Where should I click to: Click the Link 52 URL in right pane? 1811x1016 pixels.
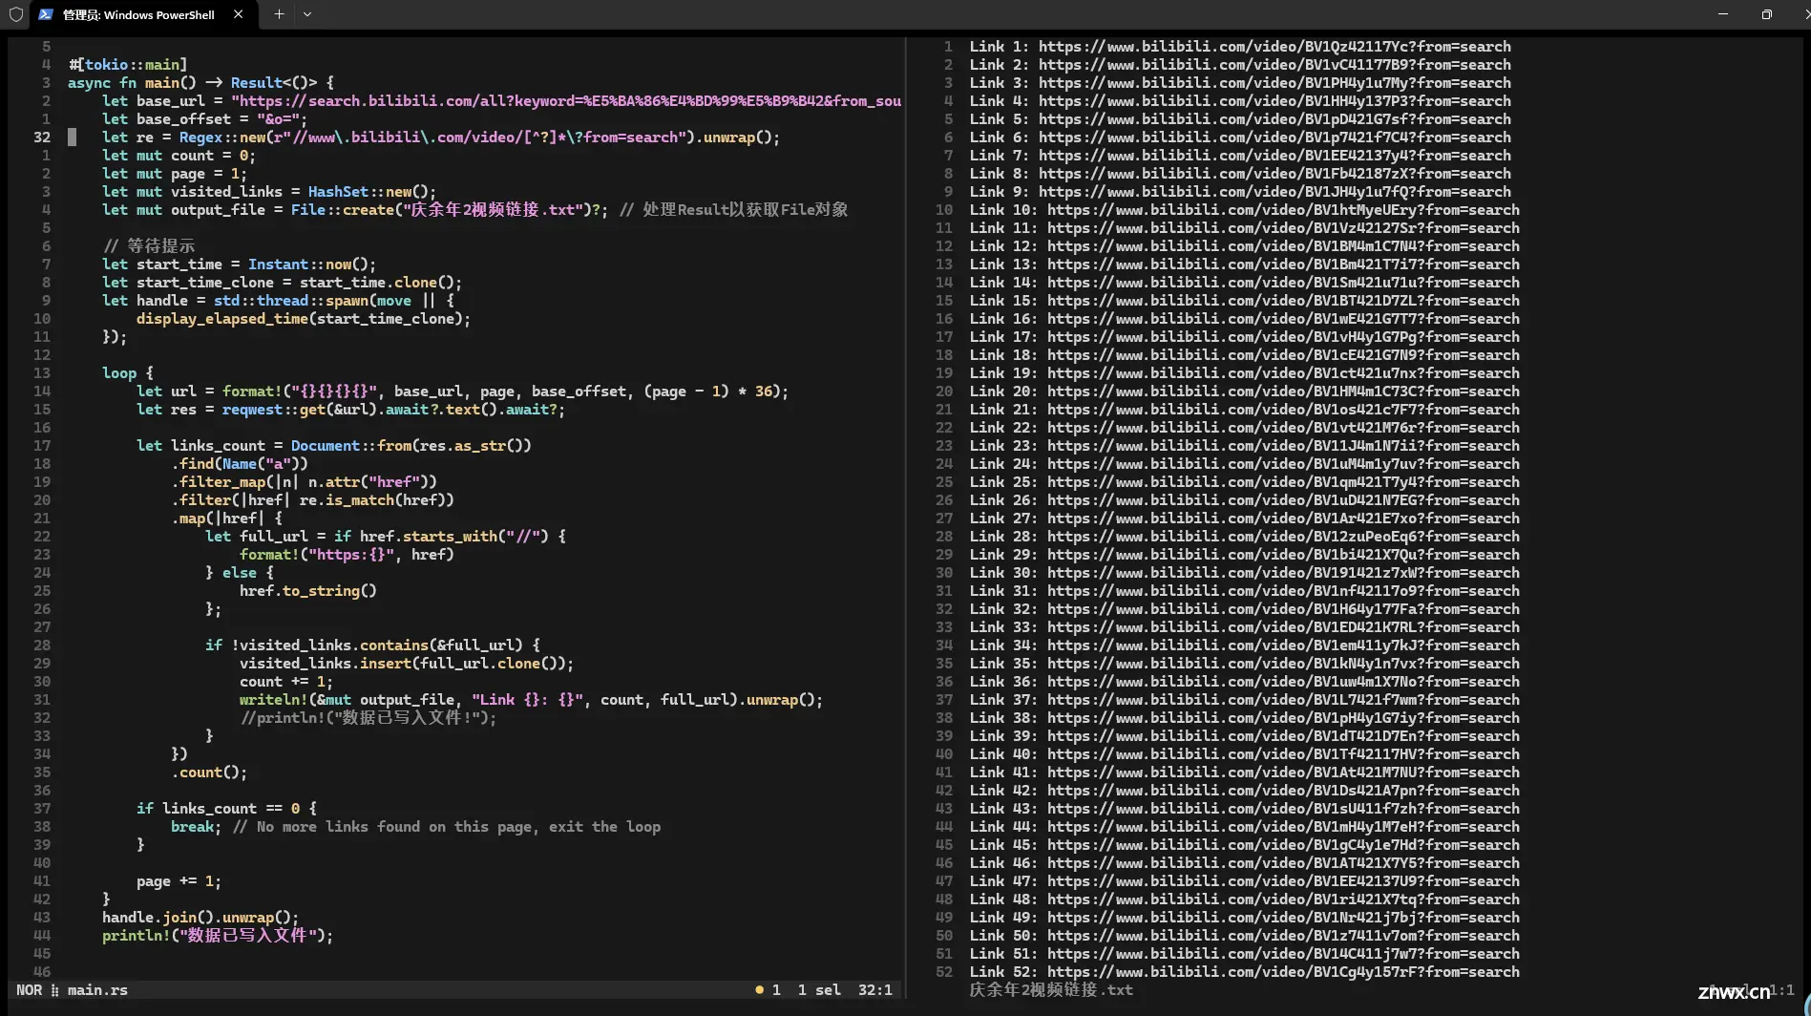pos(1283,971)
